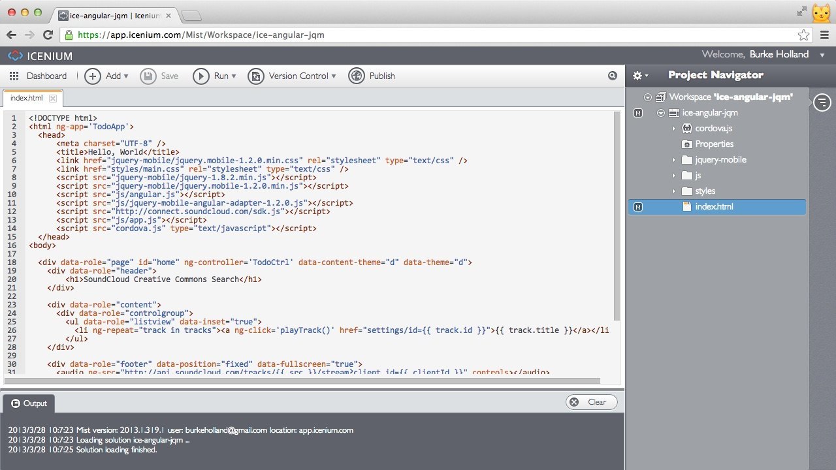Click the Publish globe icon
The image size is (836, 470).
point(356,76)
